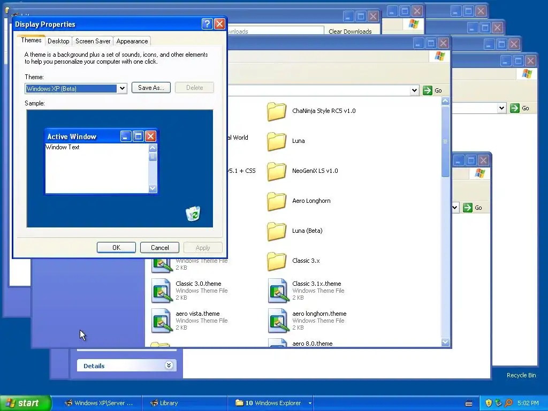Open the address bar dropdown in the front Explorer window

click(414, 90)
